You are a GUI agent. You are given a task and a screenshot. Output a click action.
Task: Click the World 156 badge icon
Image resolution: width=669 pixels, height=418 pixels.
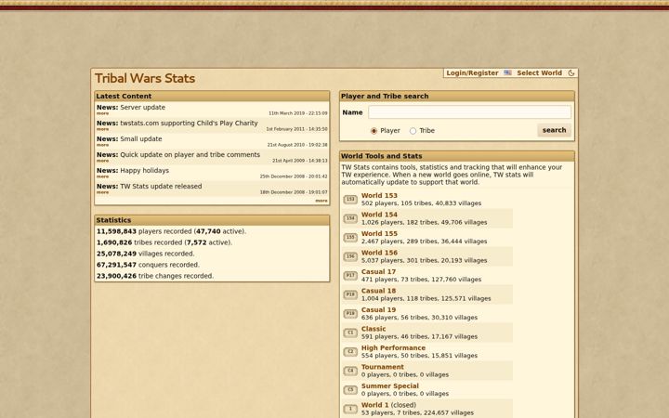tap(350, 256)
